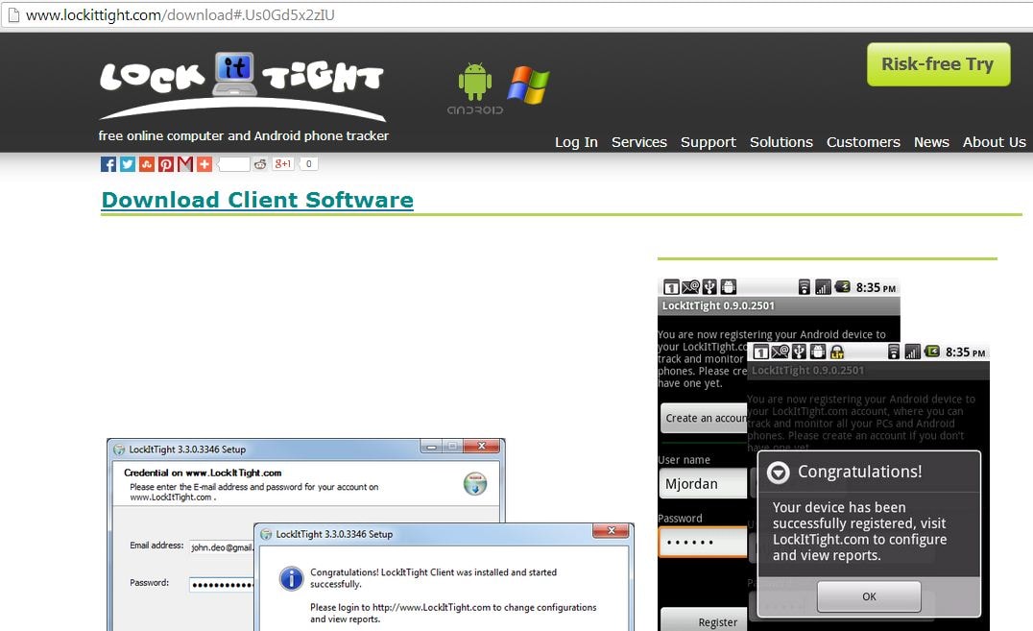Click the Windows logo icon
The image size is (1033, 631).
528,85
